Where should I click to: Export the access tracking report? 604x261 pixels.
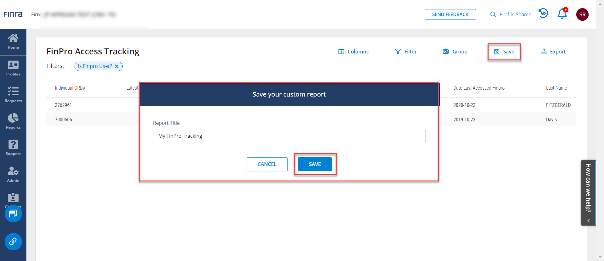(553, 52)
